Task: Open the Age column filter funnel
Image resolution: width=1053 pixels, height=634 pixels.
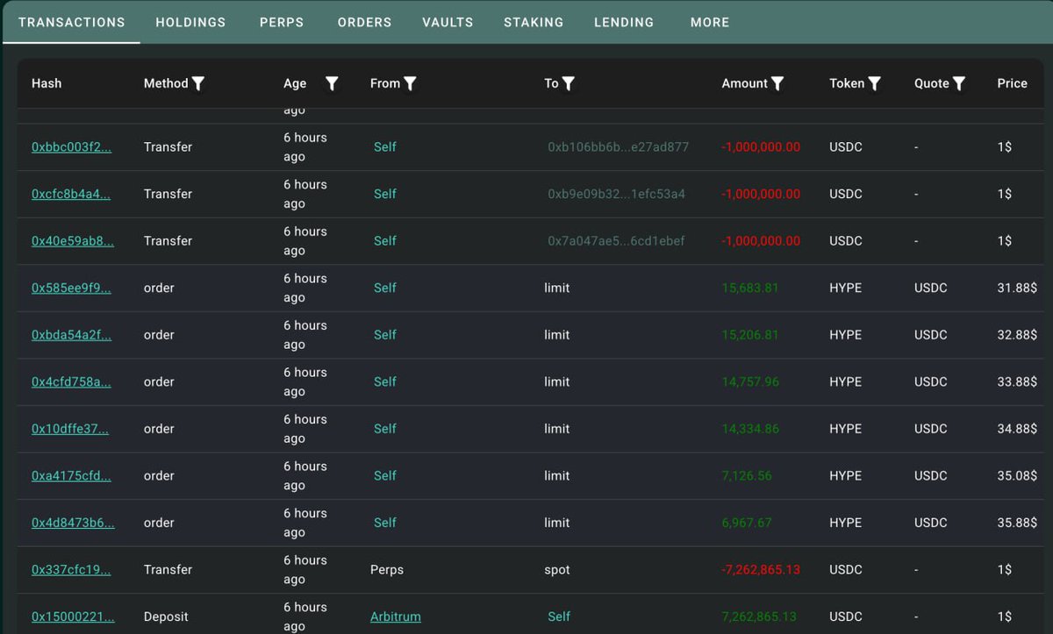Action: [332, 83]
